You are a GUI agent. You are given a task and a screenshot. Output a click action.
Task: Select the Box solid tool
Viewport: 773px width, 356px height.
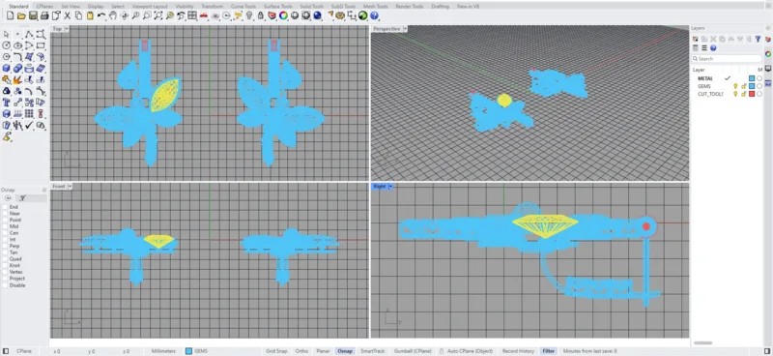(7, 68)
